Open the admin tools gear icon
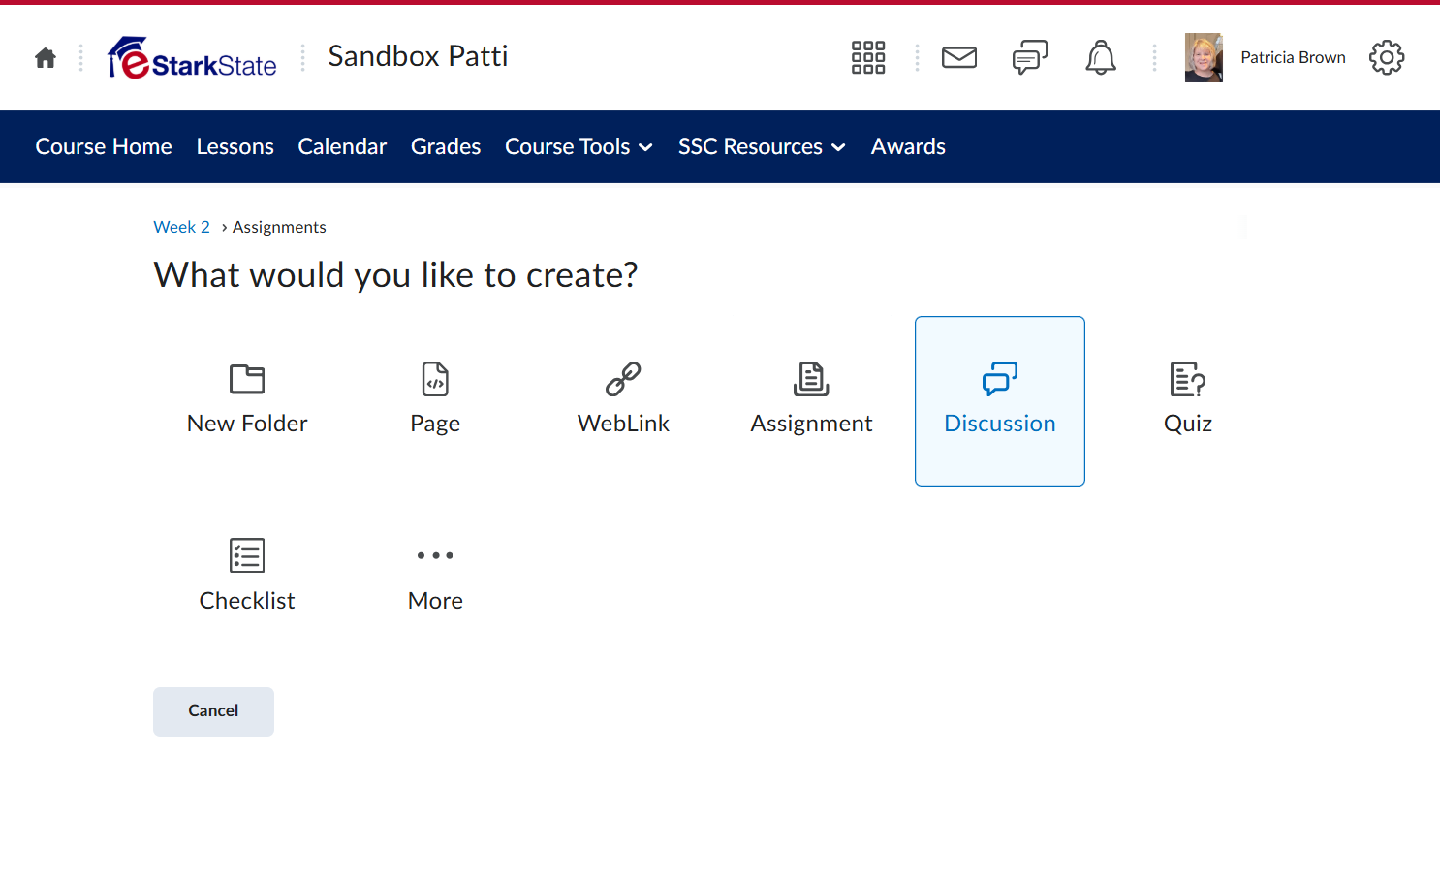The width and height of the screenshot is (1440, 881). click(x=1387, y=58)
